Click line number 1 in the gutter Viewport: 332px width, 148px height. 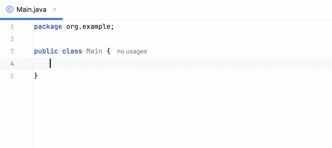(x=12, y=26)
